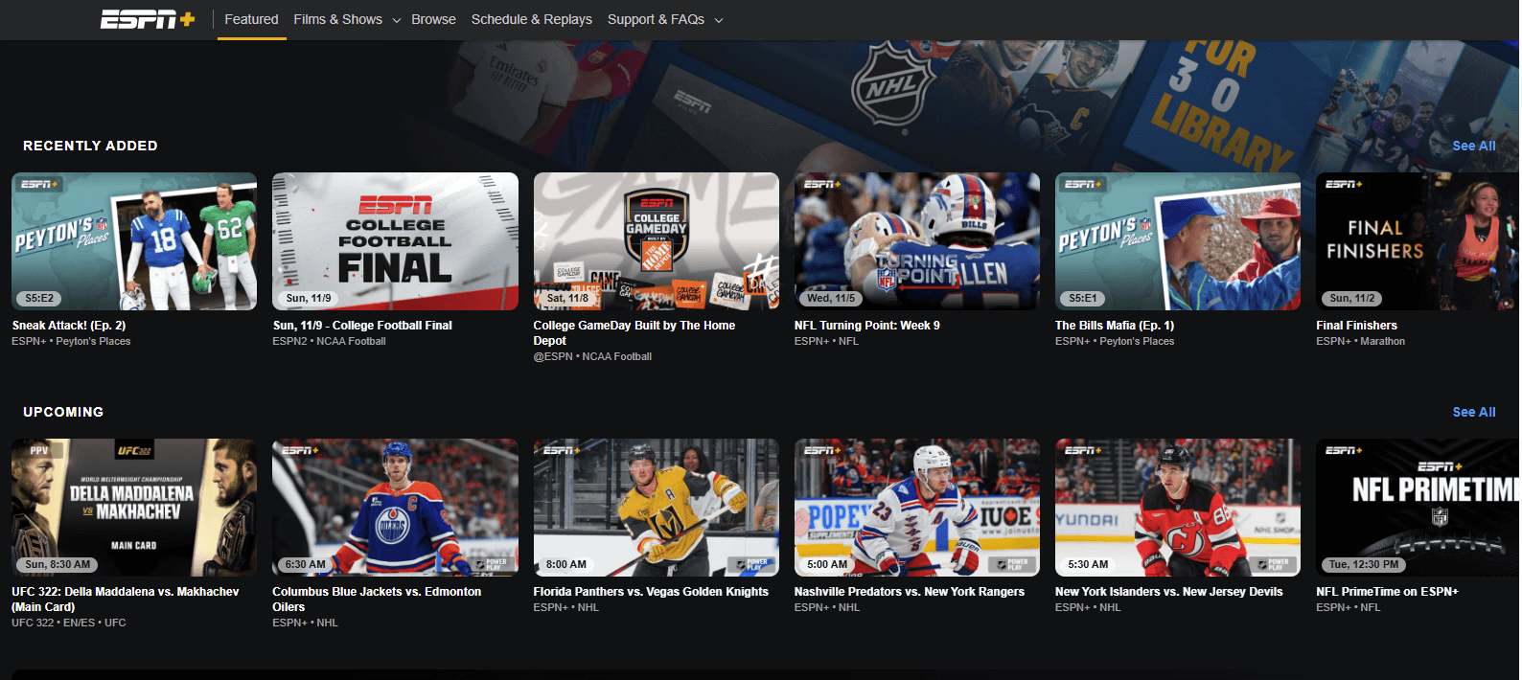The image size is (1522, 680).
Task: Expand the Support & FAQs chevron arrow
Action: click(719, 20)
